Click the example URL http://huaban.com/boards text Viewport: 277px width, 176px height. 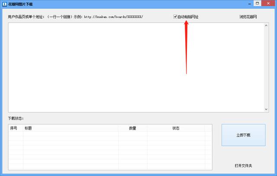pyautogui.click(x=113, y=17)
